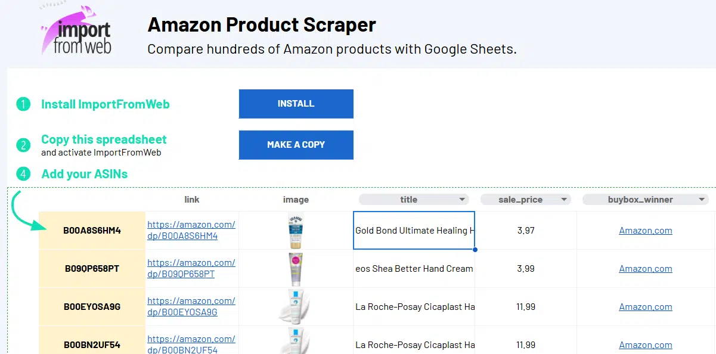Select the ASIN cell B00A8S6HM4
Screen dimensions: 716x354
click(92, 231)
